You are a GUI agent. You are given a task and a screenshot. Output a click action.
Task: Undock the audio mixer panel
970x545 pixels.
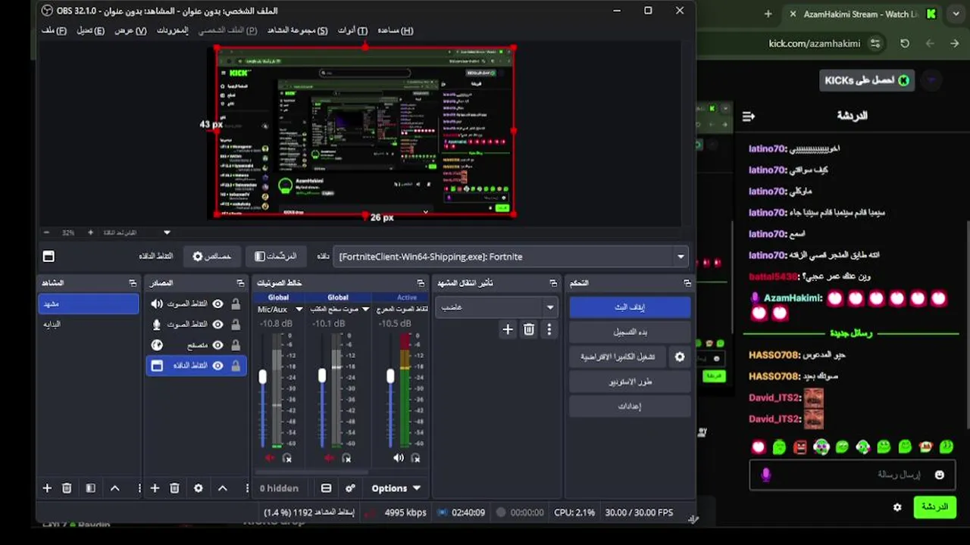click(421, 283)
